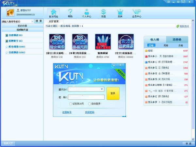
Task: Click the main window power icon
Action: click(183, 2)
